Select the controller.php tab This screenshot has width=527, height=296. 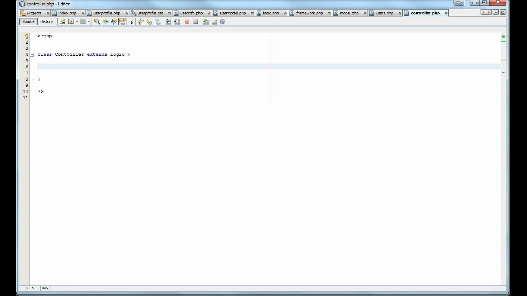click(425, 13)
